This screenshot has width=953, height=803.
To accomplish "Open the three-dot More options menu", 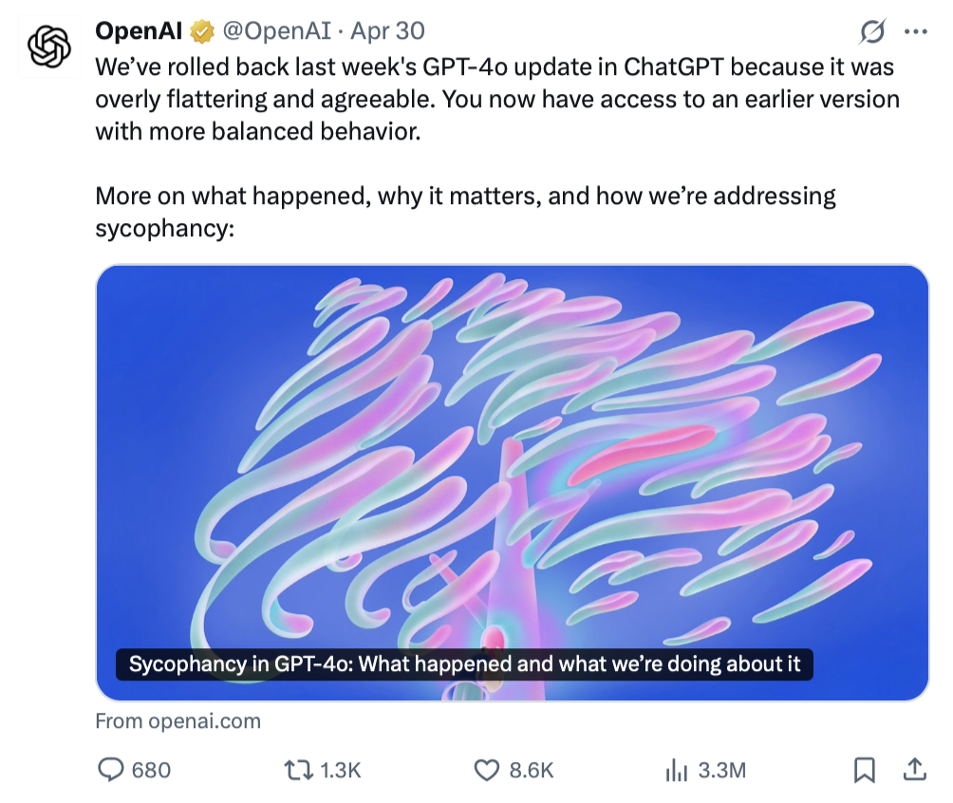I will [915, 32].
